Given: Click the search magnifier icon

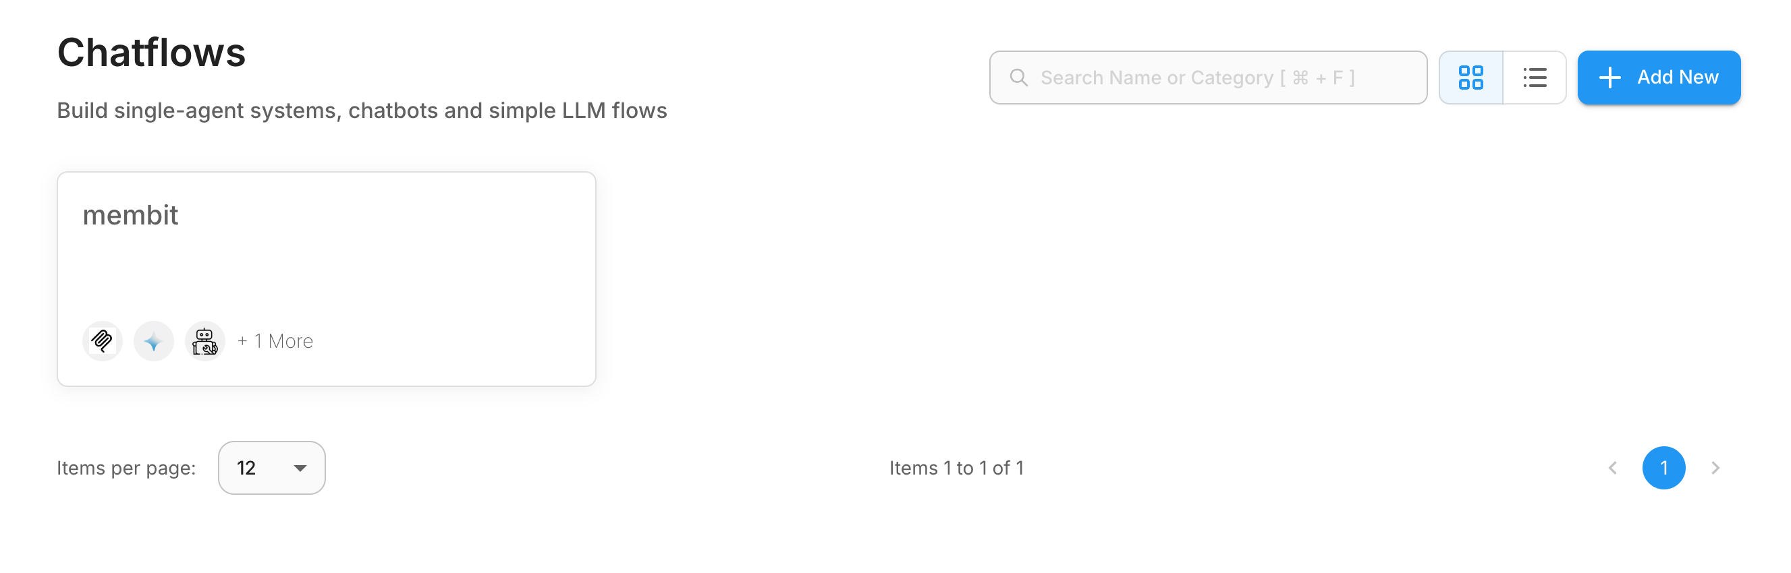Looking at the screenshot, I should click(x=1018, y=77).
